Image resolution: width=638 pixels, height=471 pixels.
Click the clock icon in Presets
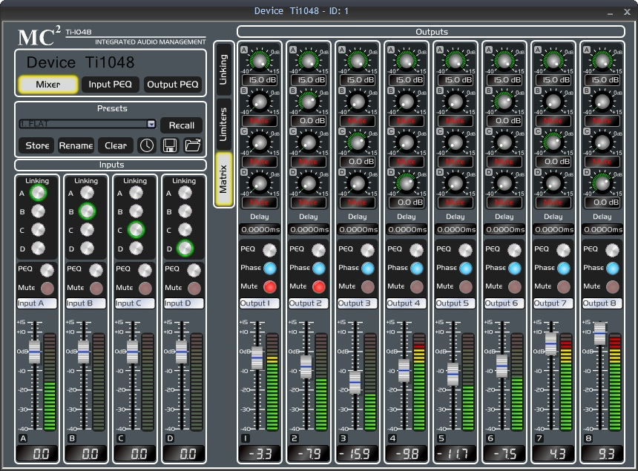pos(146,145)
